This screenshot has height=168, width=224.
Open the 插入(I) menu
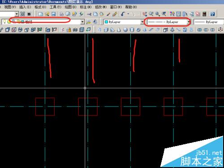pyautogui.click(x=25, y=7)
